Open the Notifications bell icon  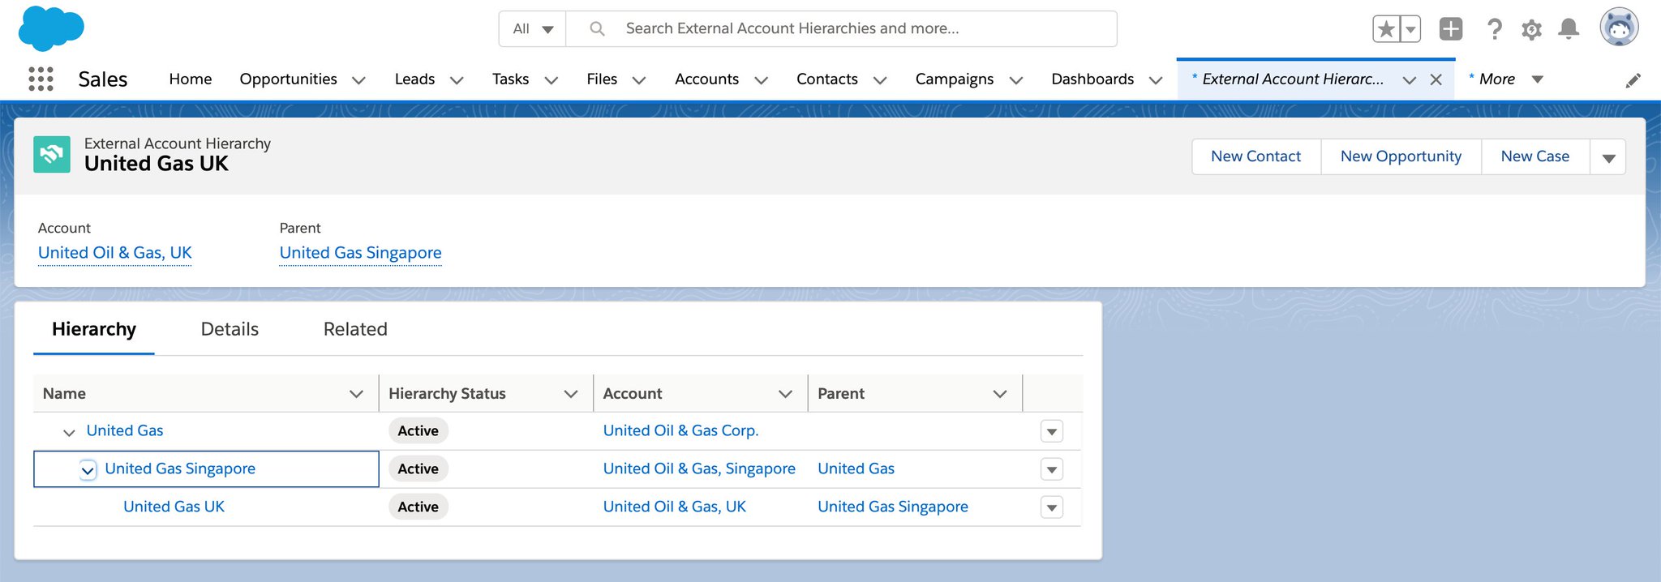click(1569, 29)
